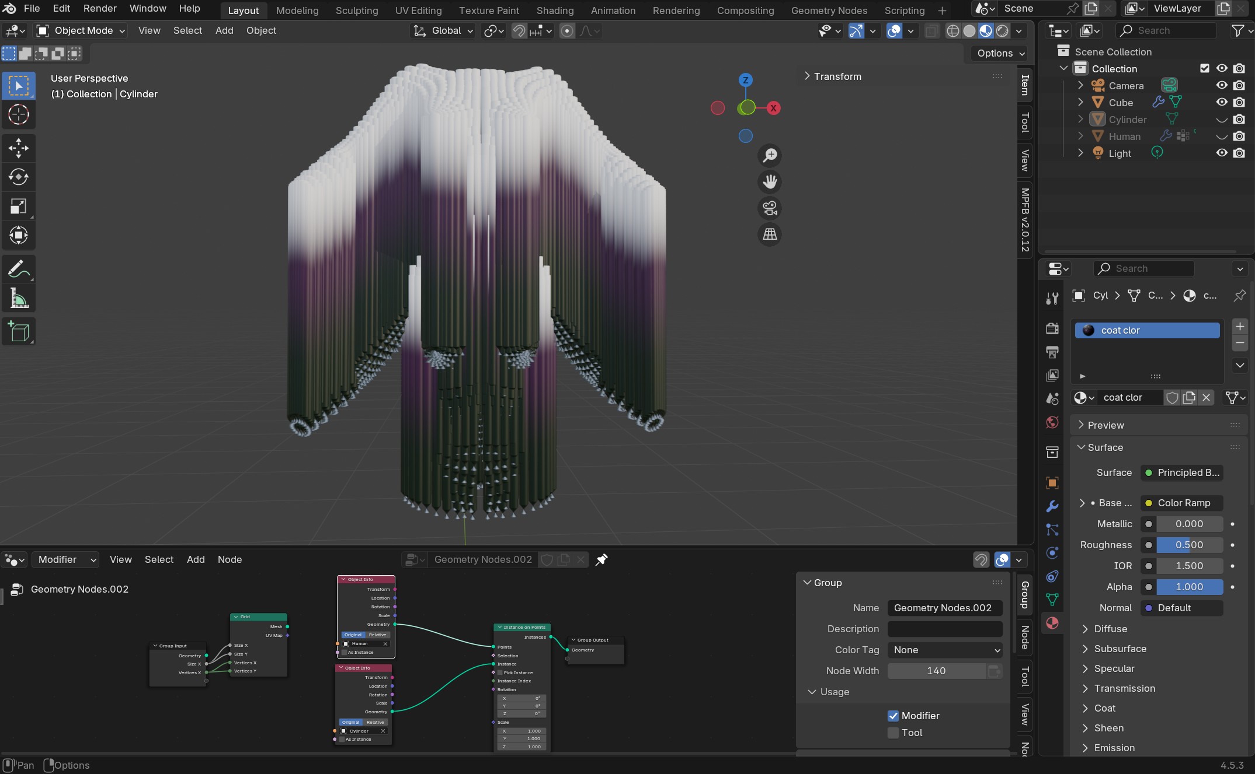Viewport: 1255px width, 774px height.
Task: Select the Measure tool
Action: [x=19, y=299]
